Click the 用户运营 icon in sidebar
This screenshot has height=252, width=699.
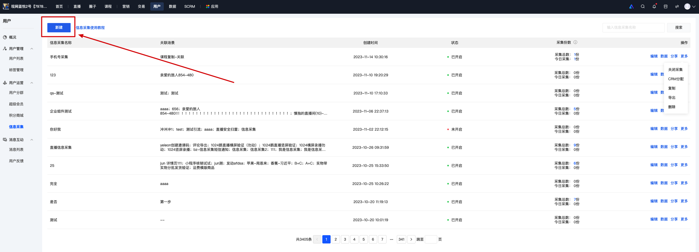[x=5, y=83]
